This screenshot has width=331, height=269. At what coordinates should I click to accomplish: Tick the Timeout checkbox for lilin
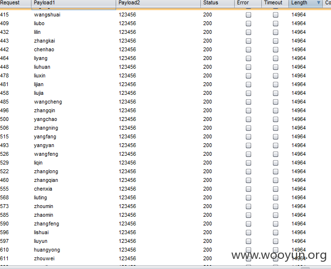point(275,32)
